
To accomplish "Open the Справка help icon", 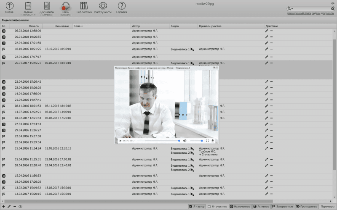I will click(x=121, y=6).
